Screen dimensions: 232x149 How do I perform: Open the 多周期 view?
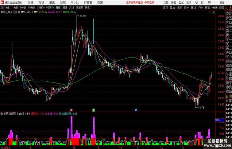pos(79,8)
